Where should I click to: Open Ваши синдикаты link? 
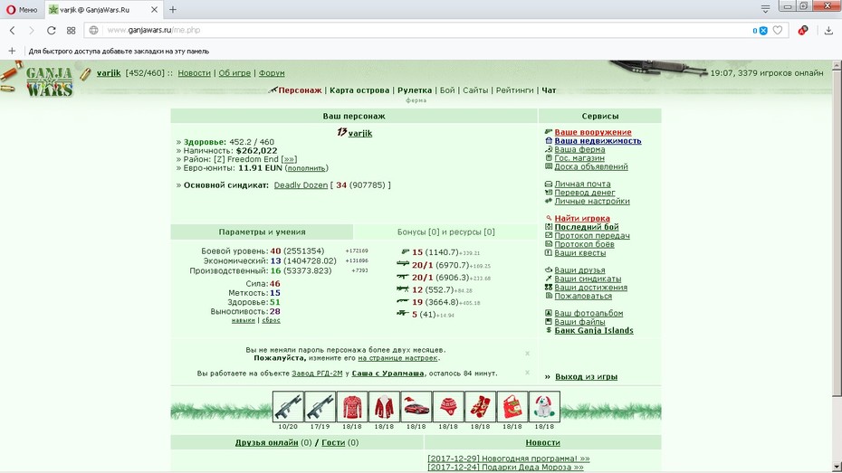coord(588,279)
